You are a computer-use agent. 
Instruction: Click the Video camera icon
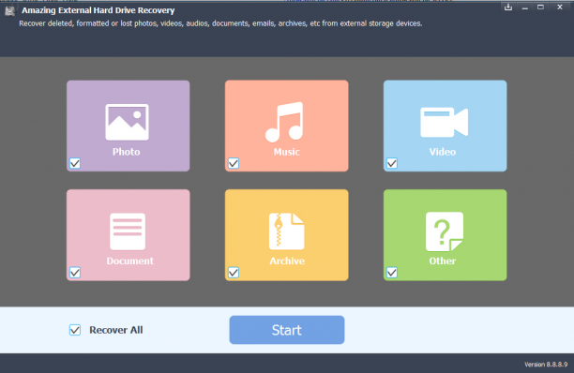pyautogui.click(x=444, y=122)
